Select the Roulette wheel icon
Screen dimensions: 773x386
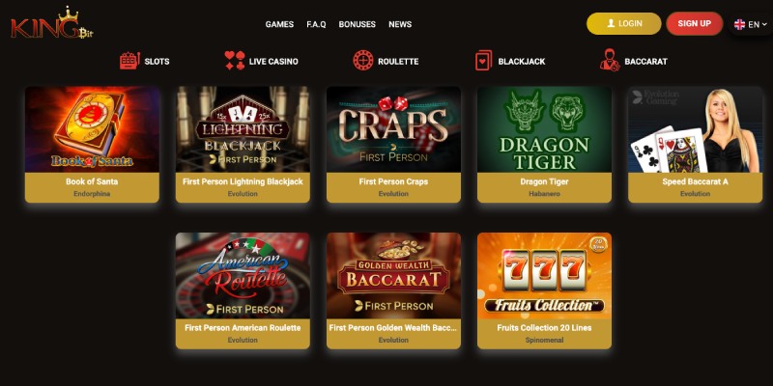click(363, 61)
